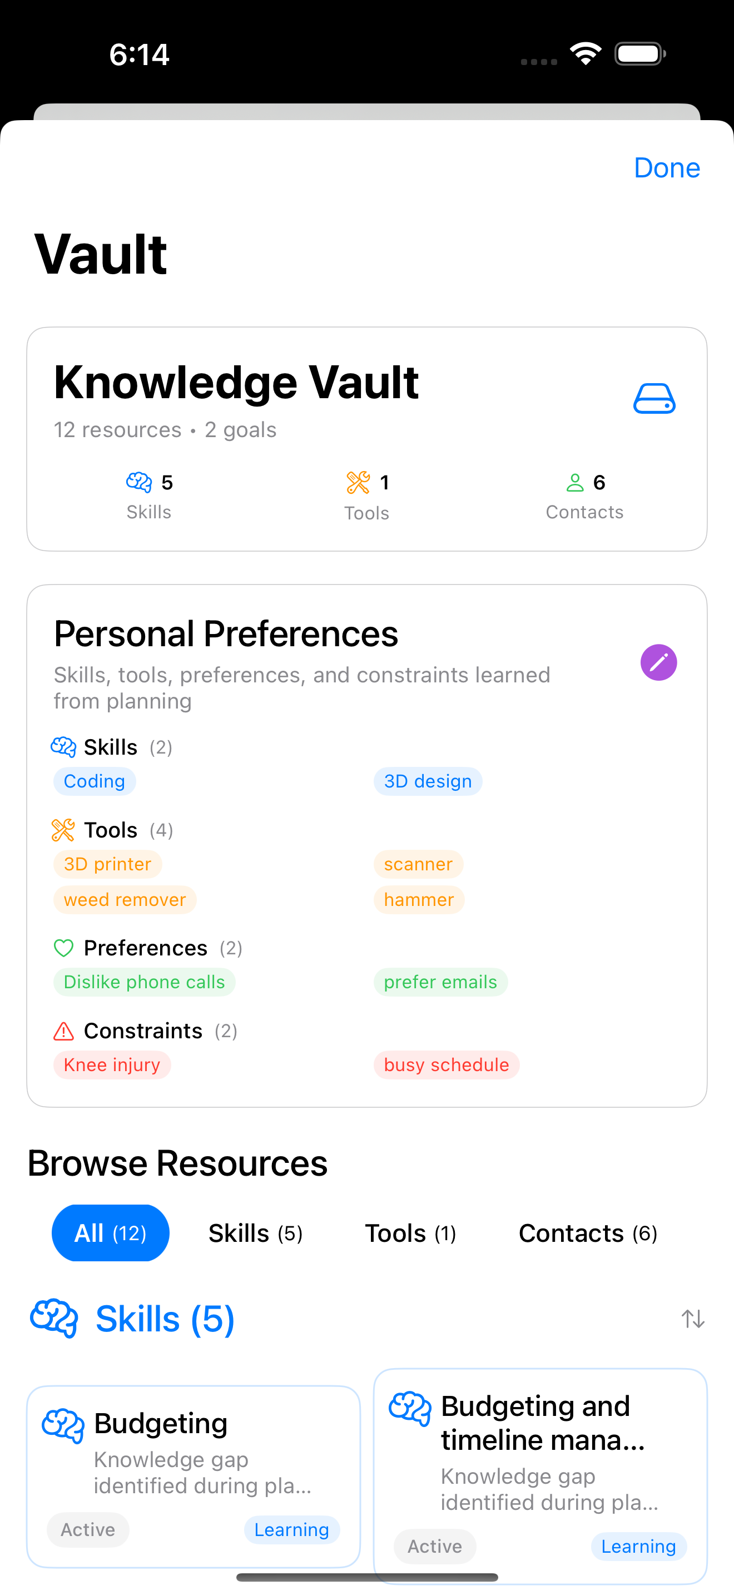The image size is (734, 1595).
Task: Tap the 3D printer tool tag
Action: (x=108, y=864)
